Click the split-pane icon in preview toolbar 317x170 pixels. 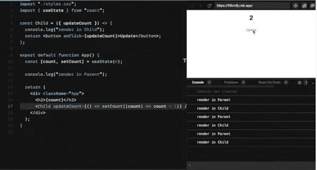pyautogui.click(x=304, y=6)
